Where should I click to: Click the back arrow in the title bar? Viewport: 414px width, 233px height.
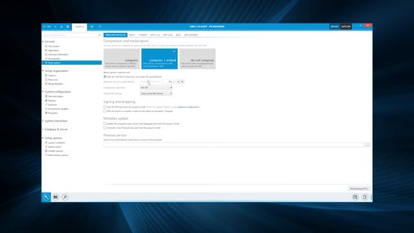(55, 27)
